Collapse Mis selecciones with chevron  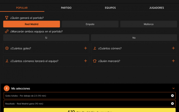[173, 88]
